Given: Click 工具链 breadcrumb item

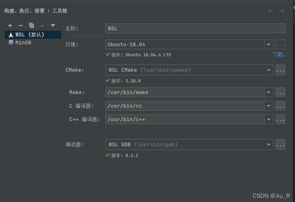Looking at the screenshot, I should 60,11.
